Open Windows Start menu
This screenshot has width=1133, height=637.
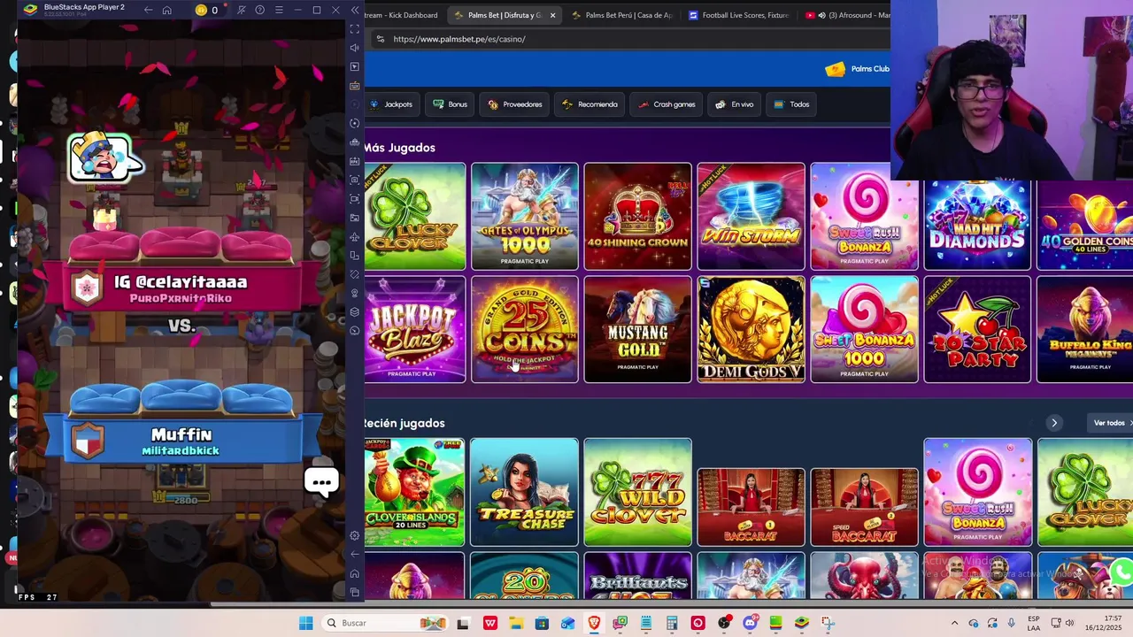(305, 623)
